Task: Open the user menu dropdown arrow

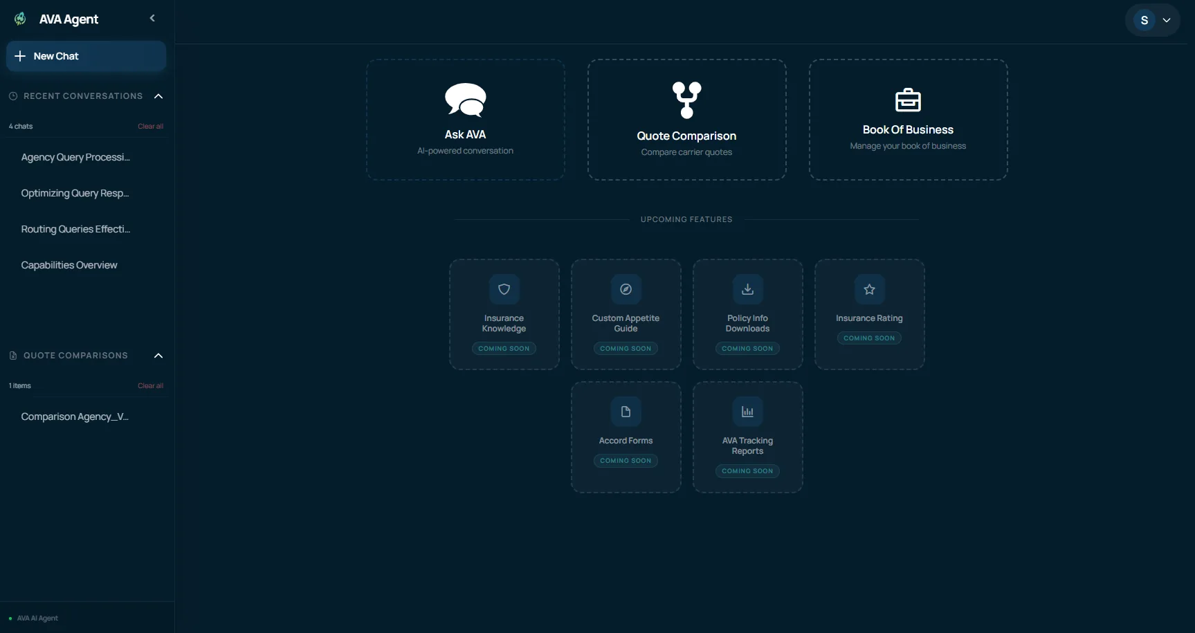Action: [1167, 21]
